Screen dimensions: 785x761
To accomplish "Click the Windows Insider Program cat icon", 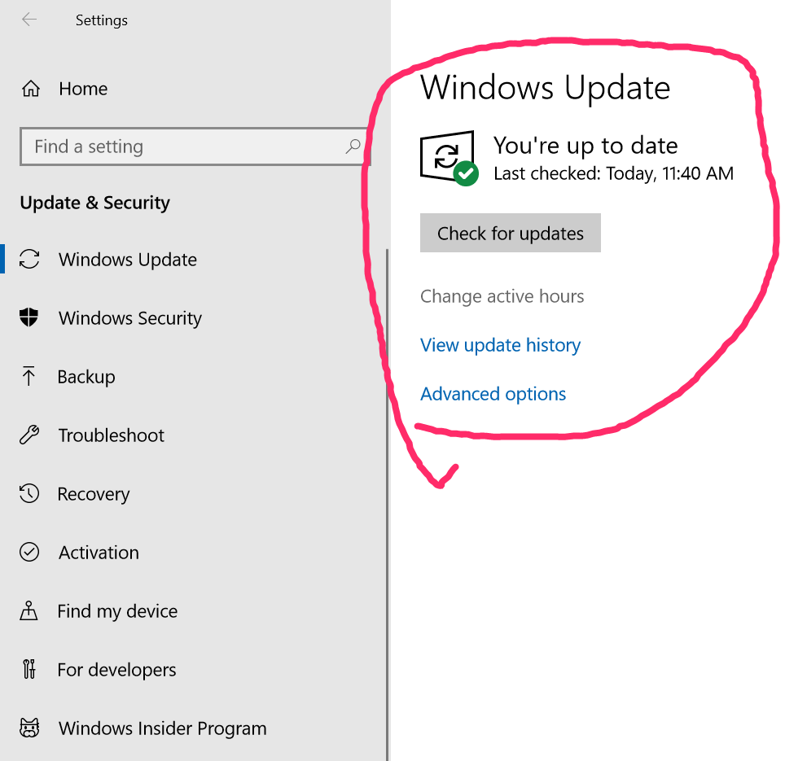I will click(29, 728).
